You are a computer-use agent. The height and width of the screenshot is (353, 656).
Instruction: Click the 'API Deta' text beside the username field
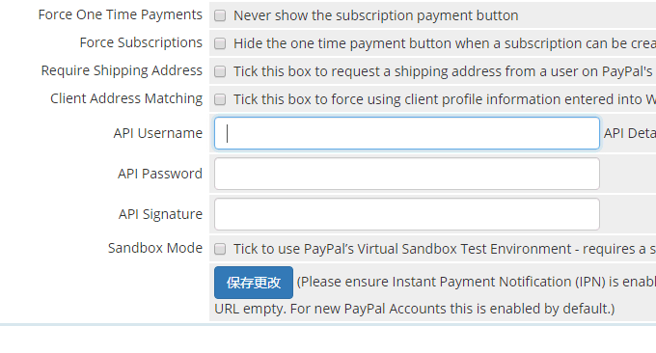pos(630,133)
